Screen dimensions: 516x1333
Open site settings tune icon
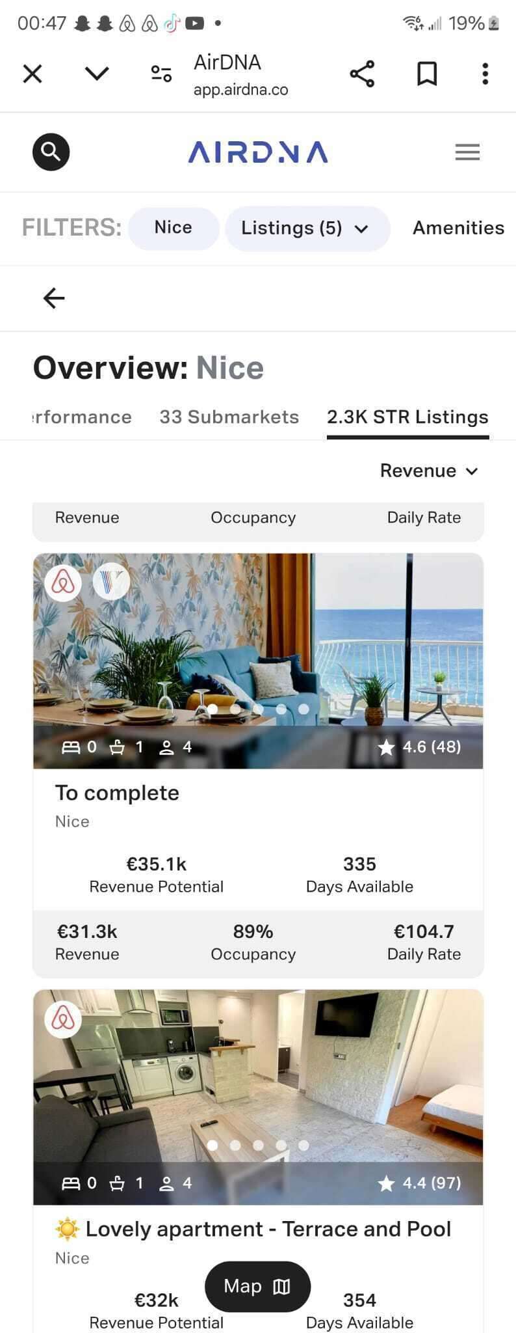click(161, 74)
